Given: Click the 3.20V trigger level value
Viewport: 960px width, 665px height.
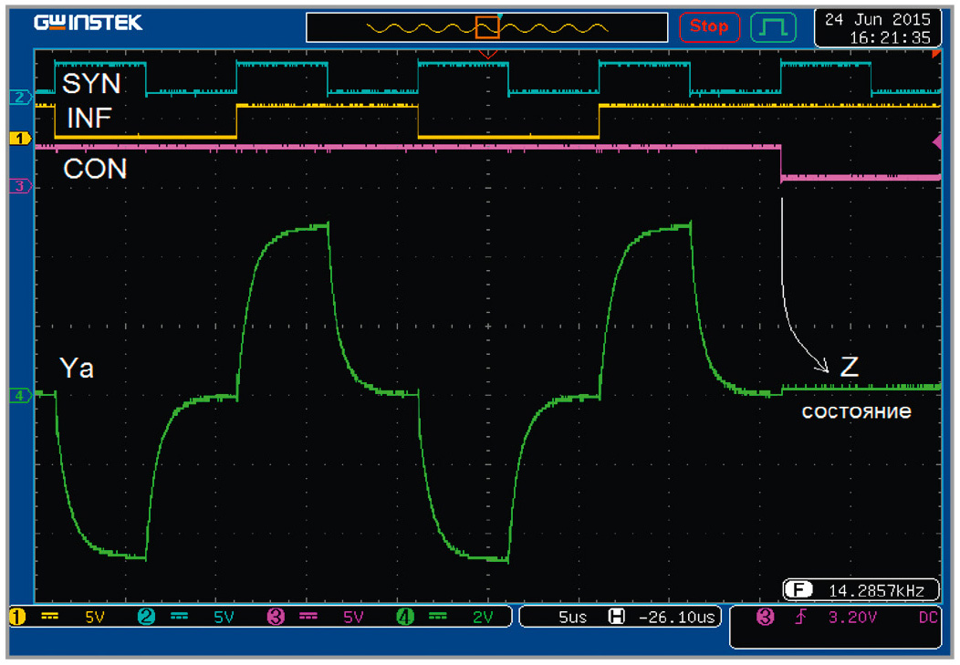Looking at the screenshot, I should pyautogui.click(x=852, y=618).
